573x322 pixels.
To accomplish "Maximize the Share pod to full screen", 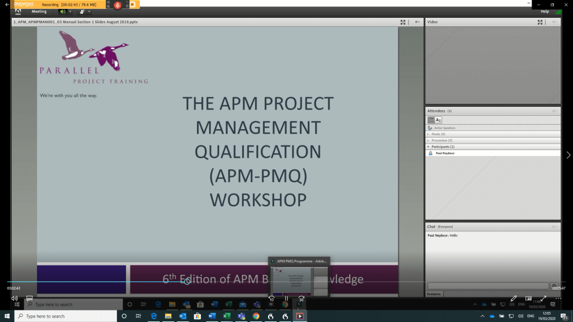I will (x=403, y=22).
